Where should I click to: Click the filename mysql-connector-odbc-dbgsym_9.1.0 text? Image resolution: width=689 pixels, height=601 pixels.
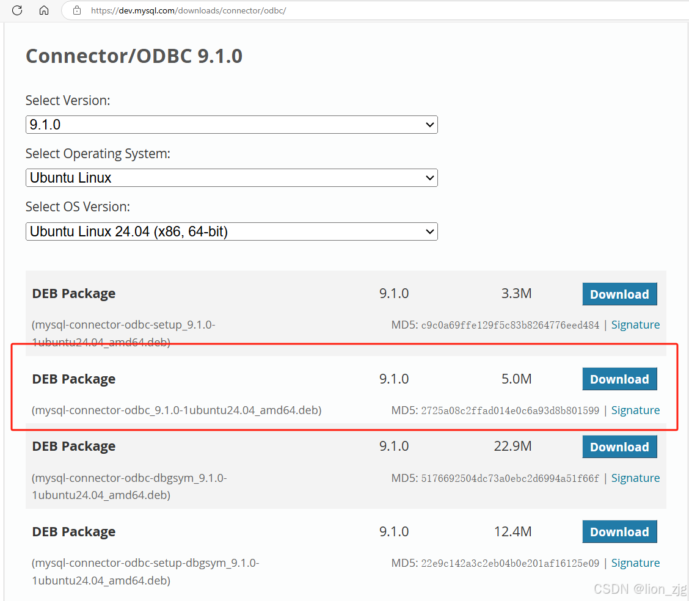coord(129,486)
